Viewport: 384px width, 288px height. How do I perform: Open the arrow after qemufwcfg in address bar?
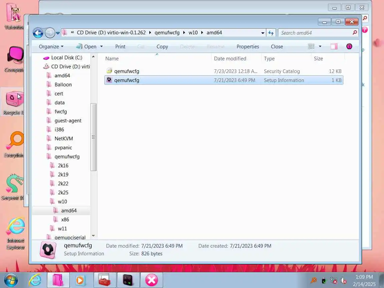click(184, 33)
